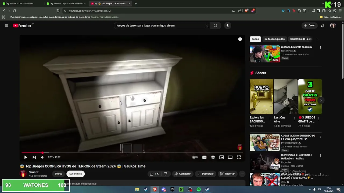Screen dimensions: 344x193
Task: Show more filter chips with the arrow
Action: pyautogui.click(x=317, y=39)
